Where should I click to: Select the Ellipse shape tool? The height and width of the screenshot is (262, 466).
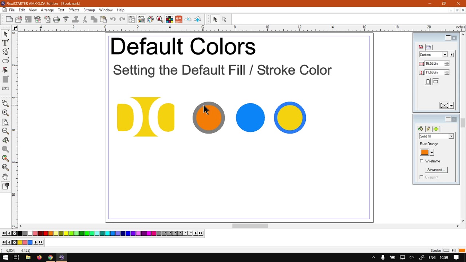pos(5,61)
